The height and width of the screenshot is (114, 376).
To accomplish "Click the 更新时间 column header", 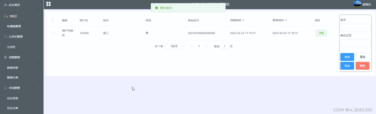I will pyautogui.click(x=278, y=20).
